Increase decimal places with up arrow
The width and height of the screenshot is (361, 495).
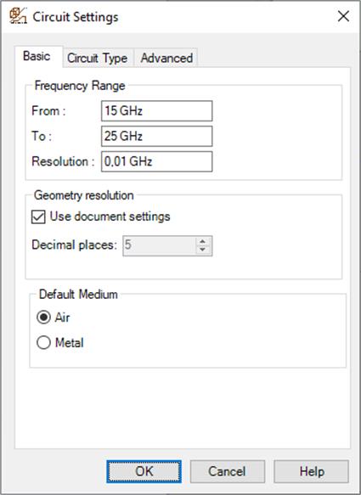click(x=202, y=241)
